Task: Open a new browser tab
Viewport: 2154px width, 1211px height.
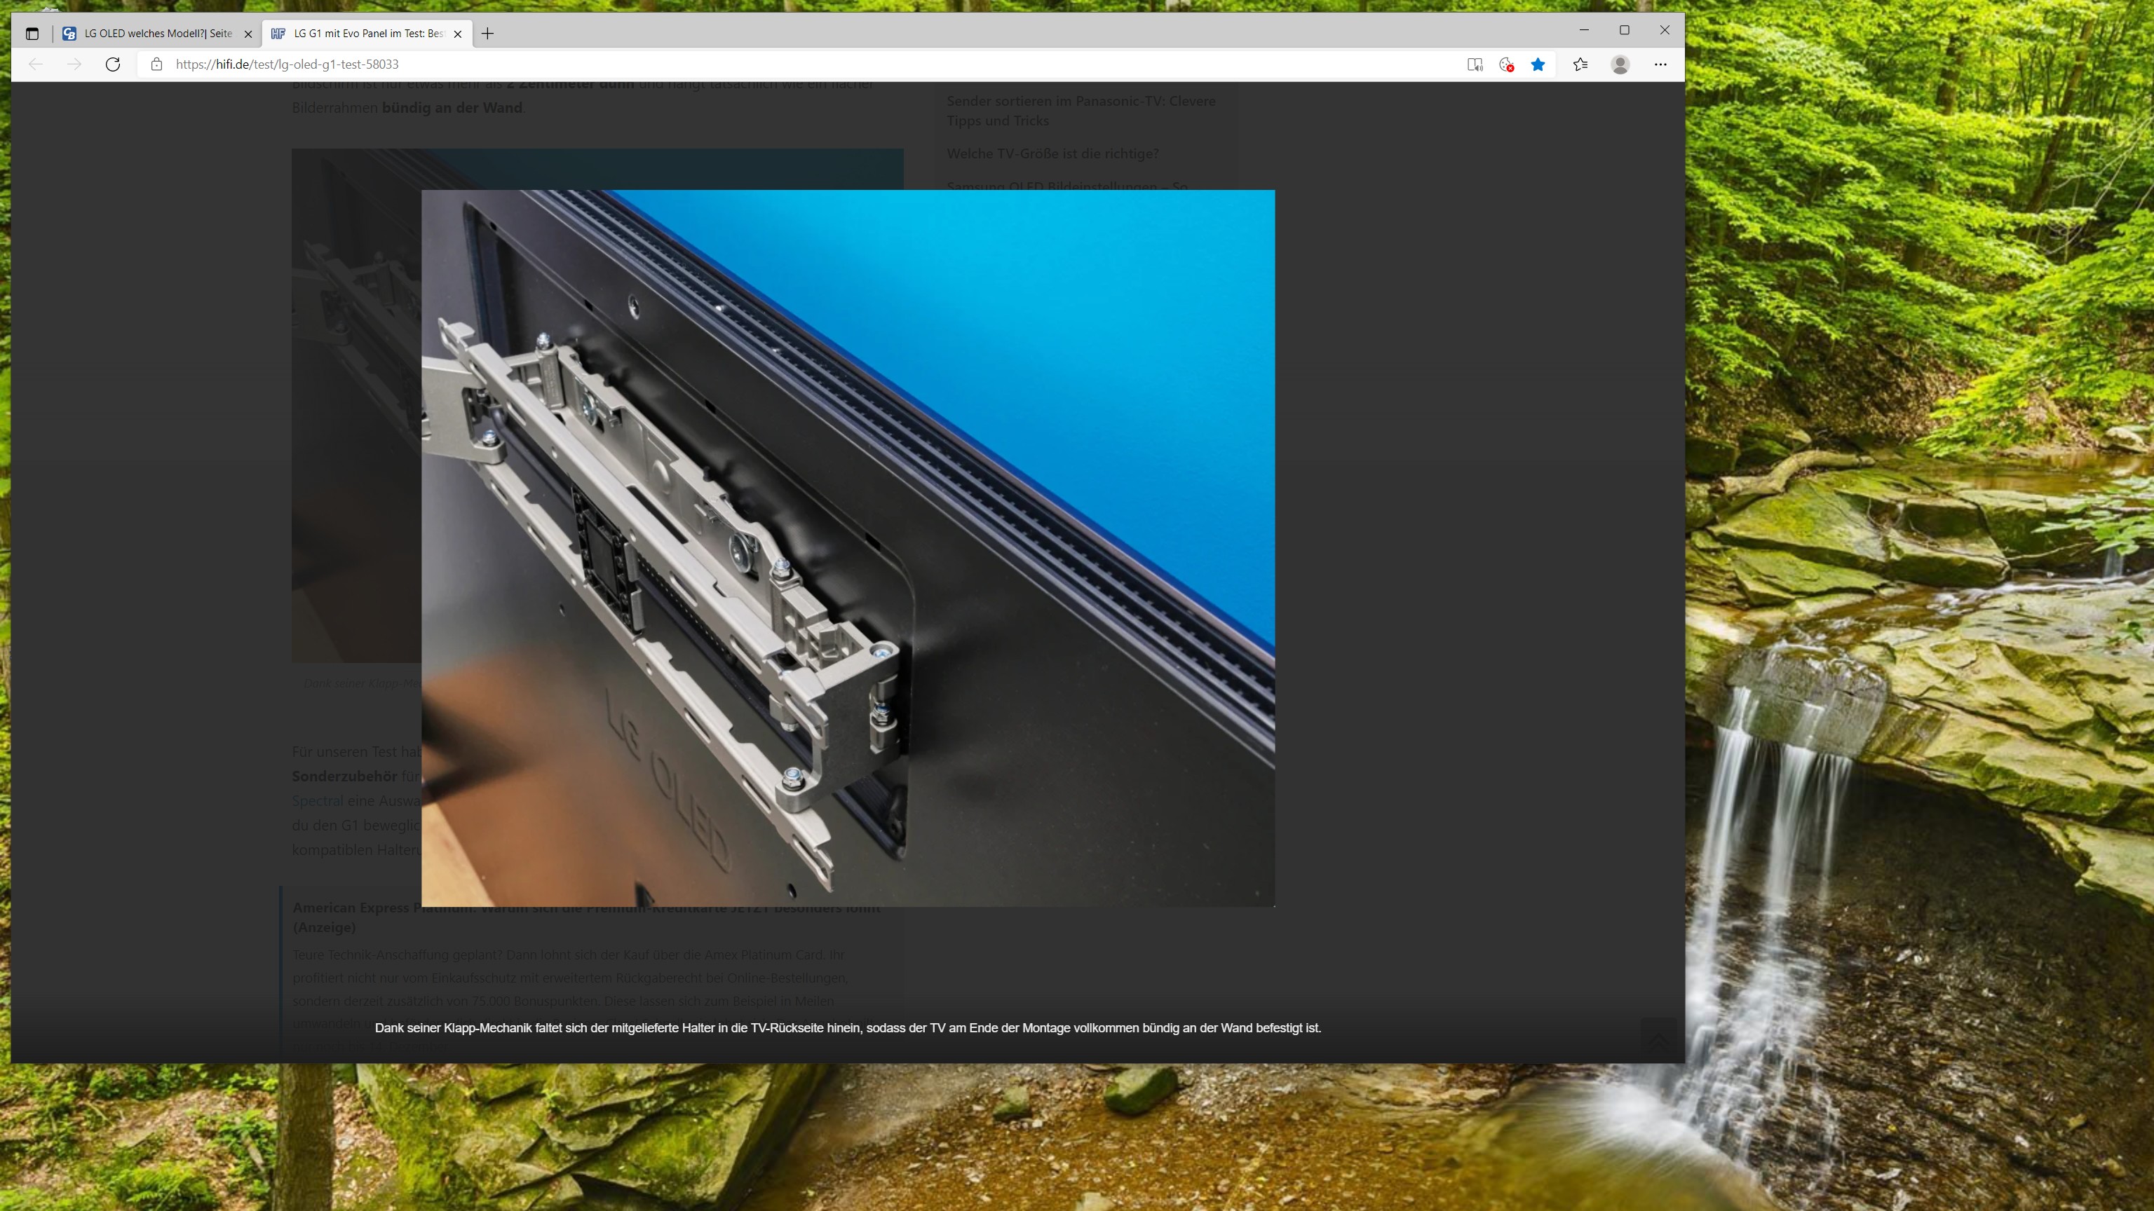Action: [x=487, y=34]
